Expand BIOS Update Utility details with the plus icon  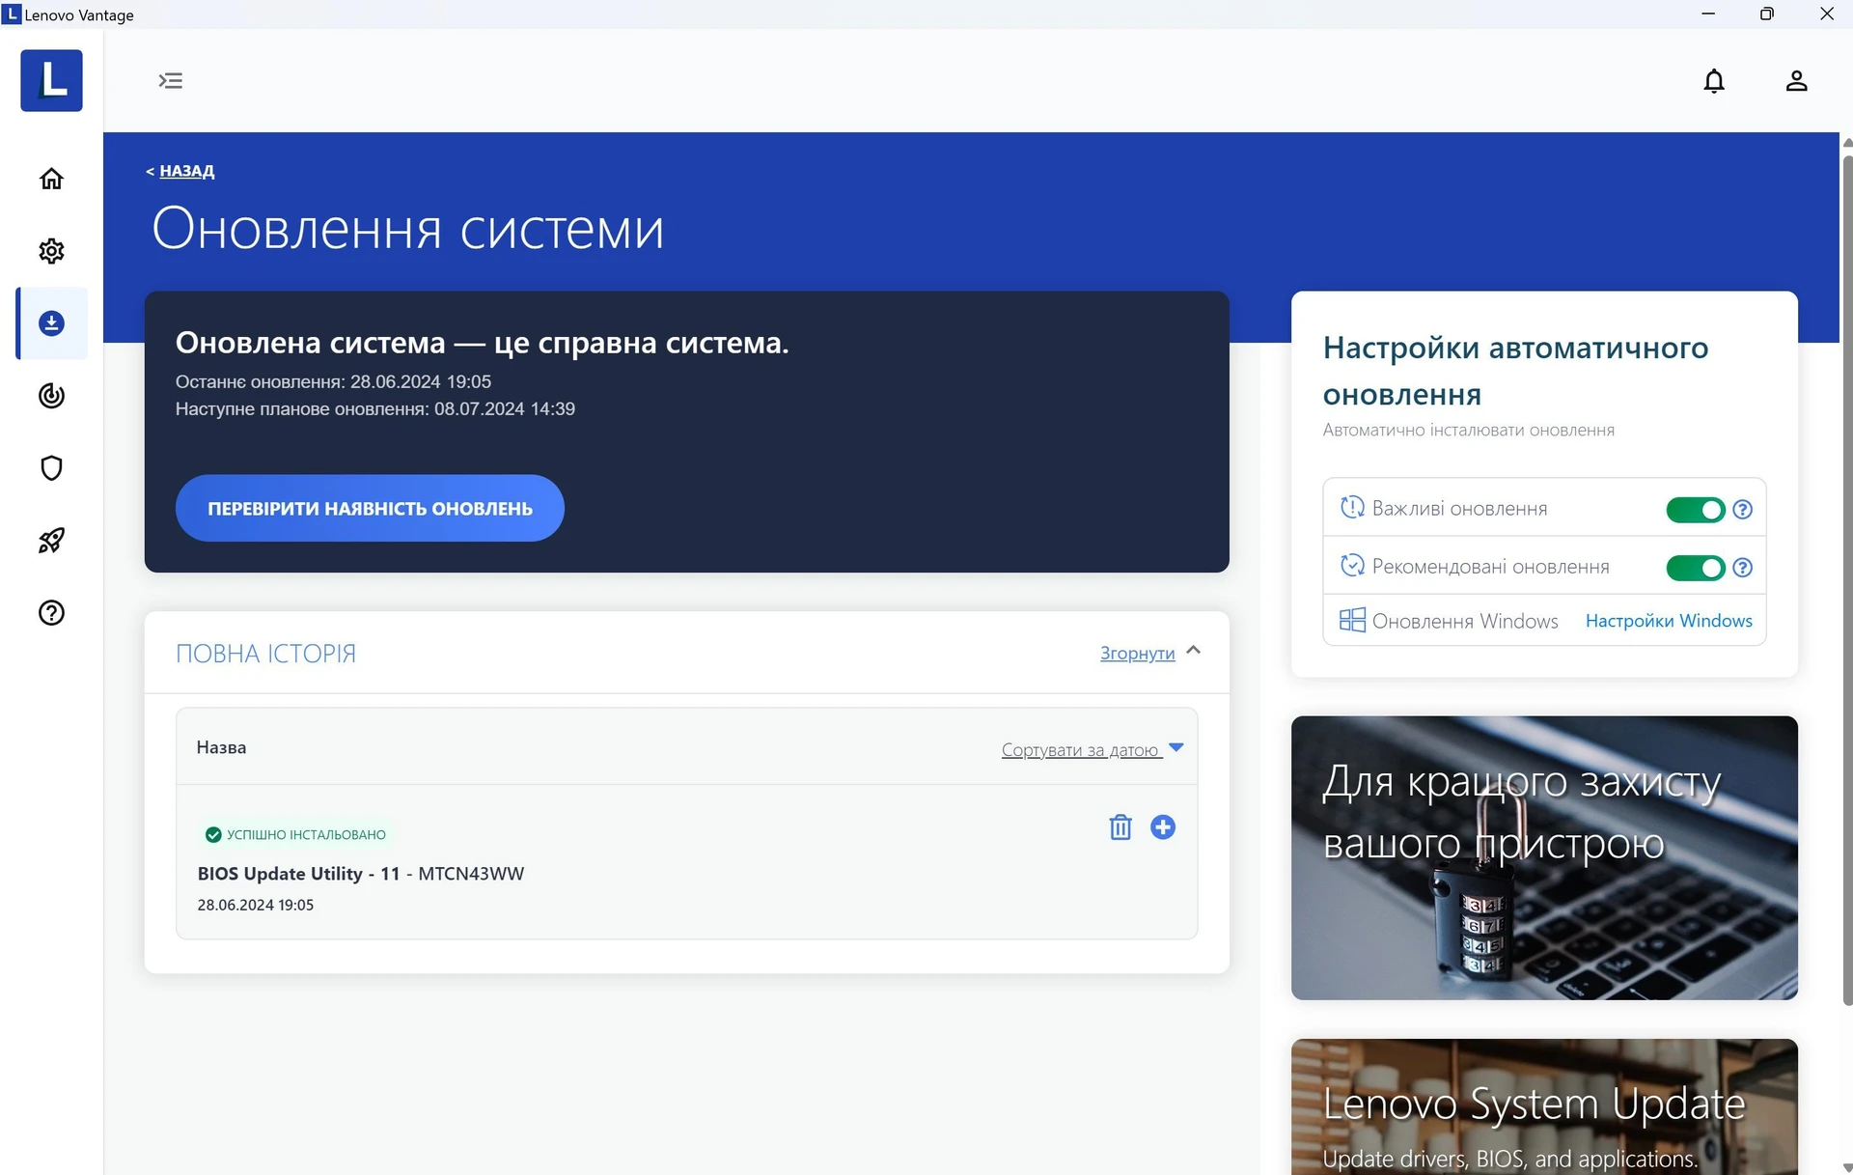[x=1163, y=827]
